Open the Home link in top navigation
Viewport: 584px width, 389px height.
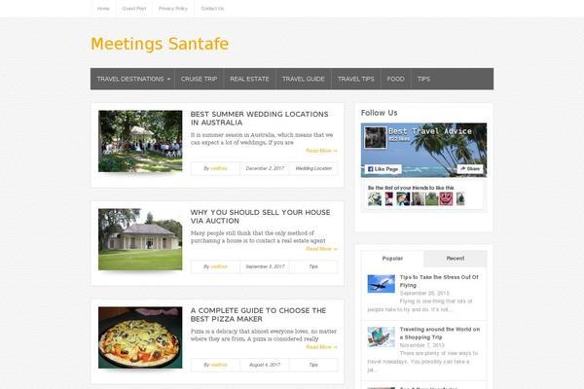(x=103, y=8)
